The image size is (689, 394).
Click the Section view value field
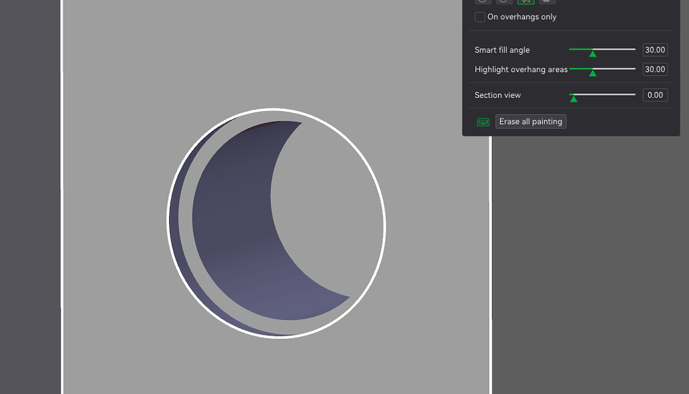coord(655,95)
